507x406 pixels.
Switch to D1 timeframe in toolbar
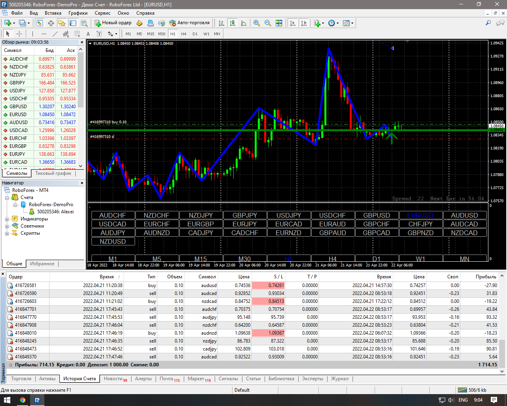click(x=195, y=34)
